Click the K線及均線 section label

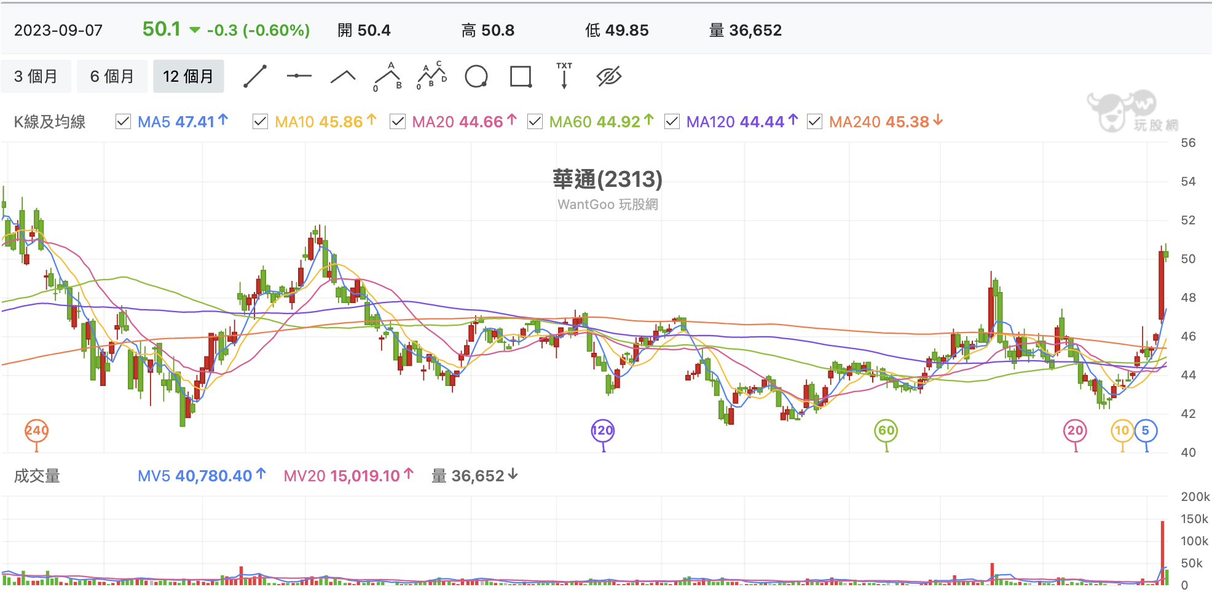50,122
